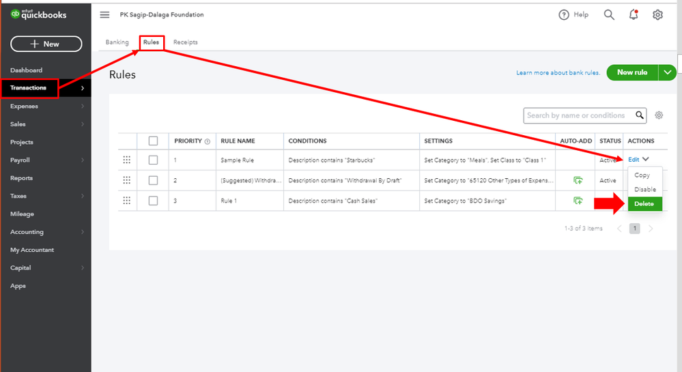
Task: Expand the Expenses sidebar menu
Action: (x=82, y=106)
